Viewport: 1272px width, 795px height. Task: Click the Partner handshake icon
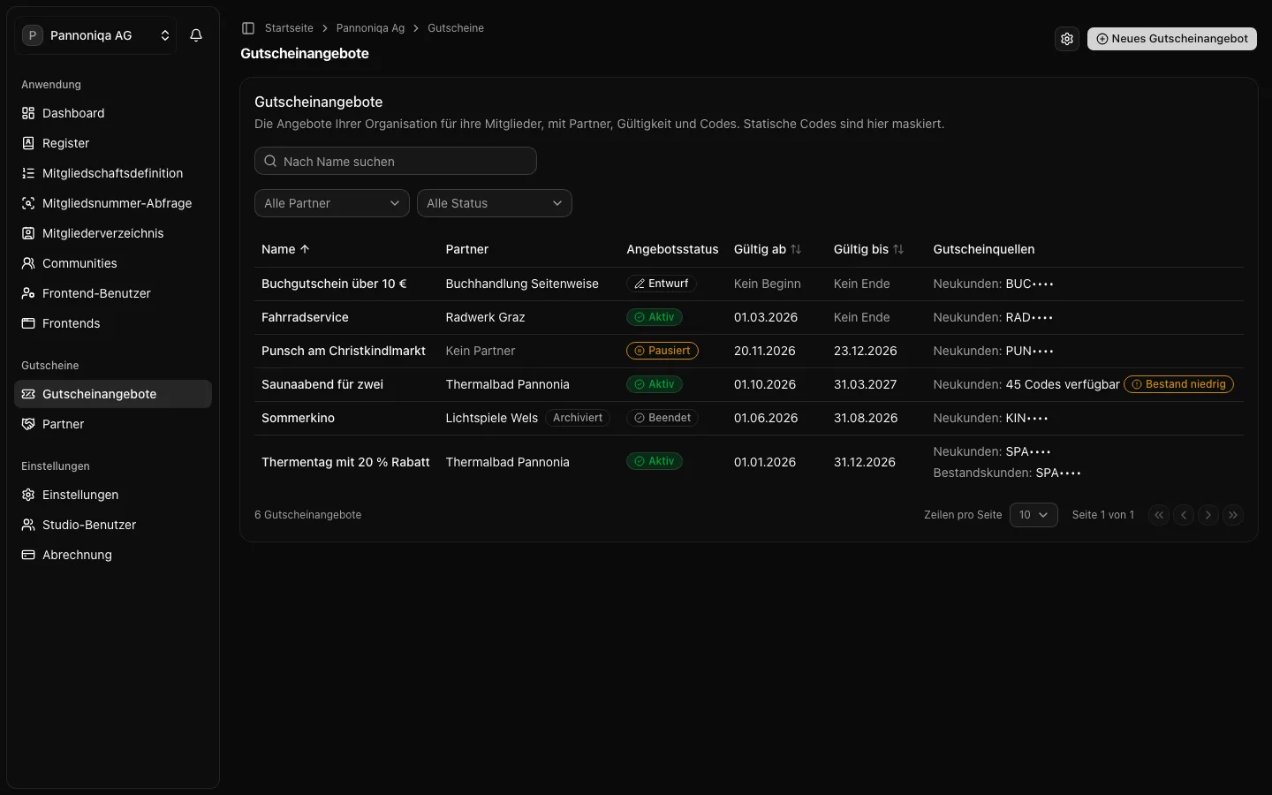(28, 424)
